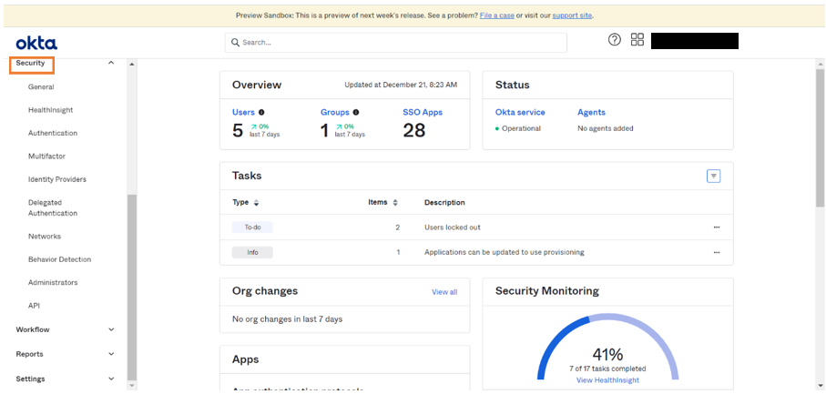Expand the Settings sidebar section
The width and height of the screenshot is (826, 394).
click(111, 379)
